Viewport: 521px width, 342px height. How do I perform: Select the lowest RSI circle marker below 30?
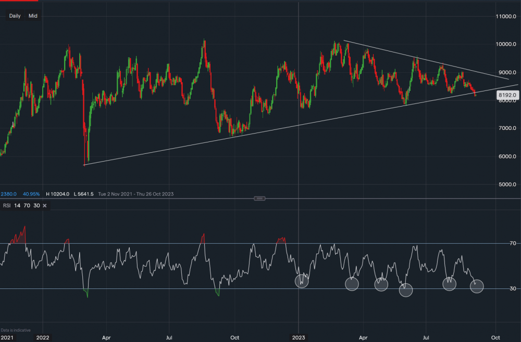[406, 290]
